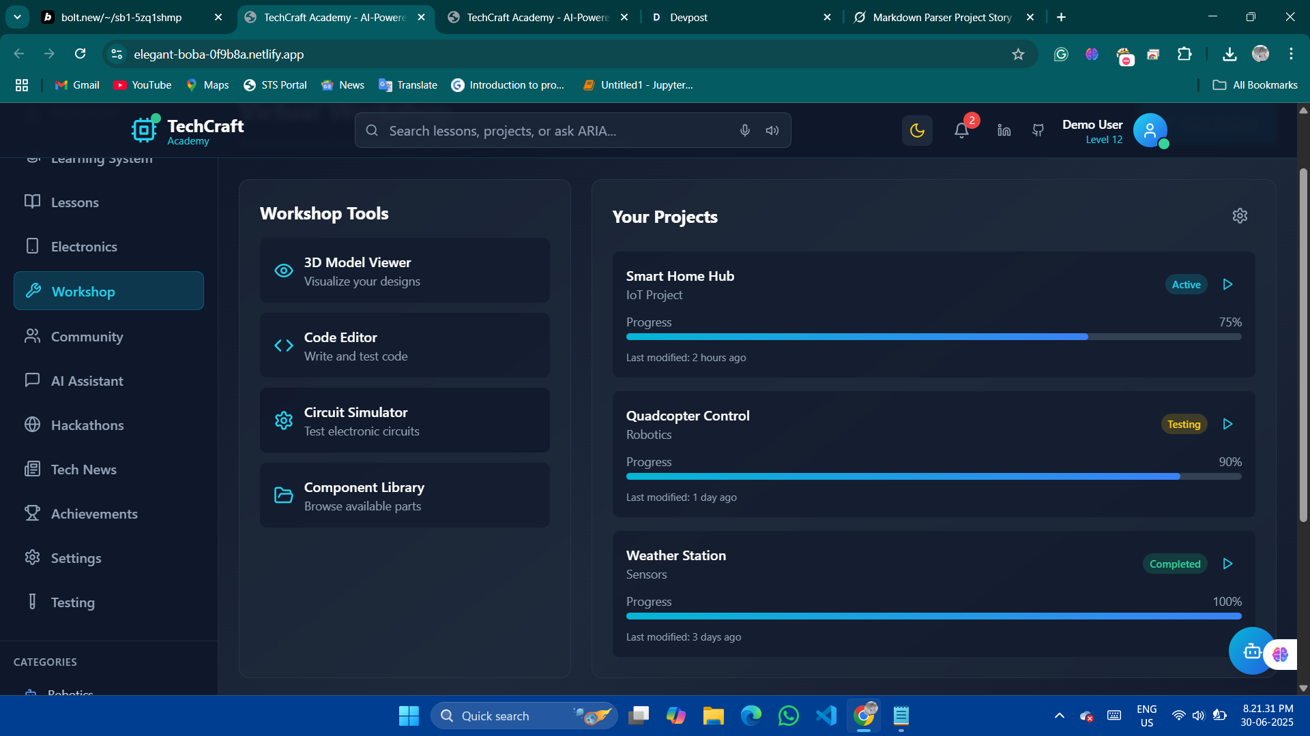Open the Circuit Simulator tool card
The width and height of the screenshot is (1310, 736).
coord(405,420)
